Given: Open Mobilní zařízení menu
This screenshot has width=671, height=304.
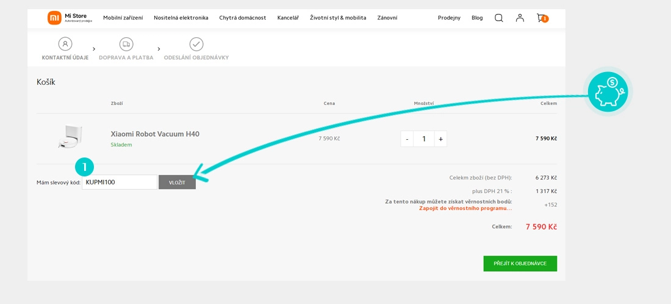Looking at the screenshot, I should pos(123,18).
